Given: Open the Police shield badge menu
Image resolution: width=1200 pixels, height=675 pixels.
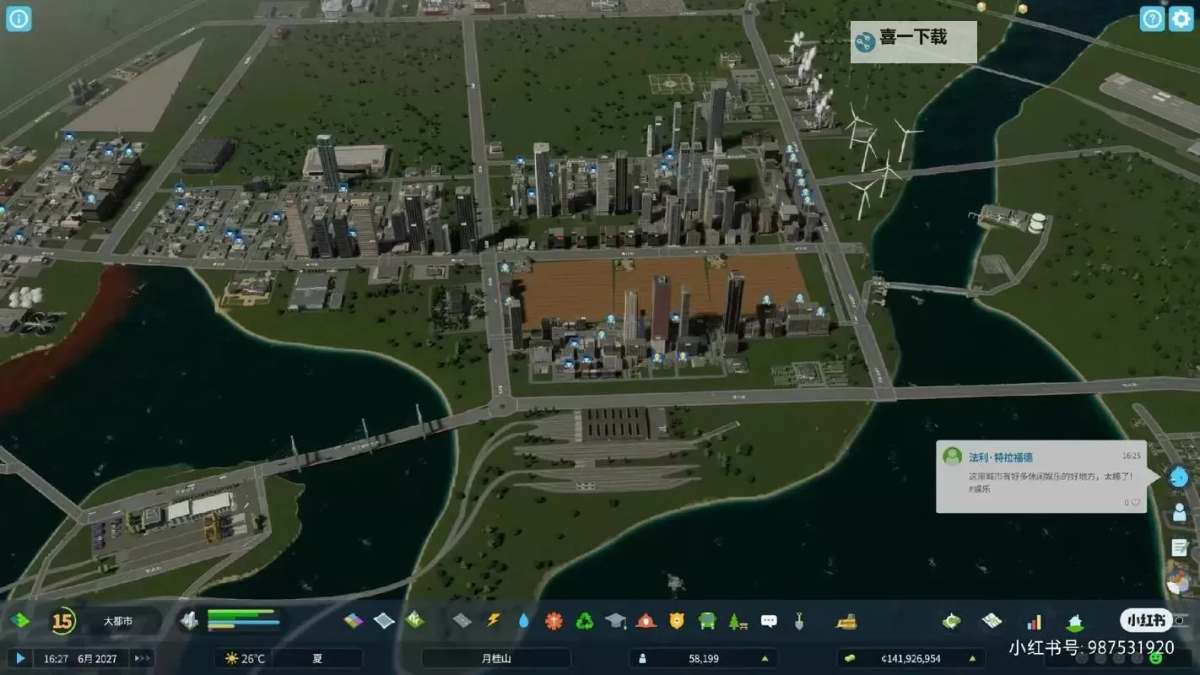Looking at the screenshot, I should tap(676, 622).
